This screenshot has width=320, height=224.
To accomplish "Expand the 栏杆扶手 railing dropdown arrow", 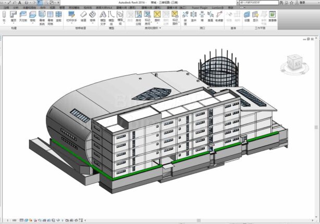I will [71, 23].
